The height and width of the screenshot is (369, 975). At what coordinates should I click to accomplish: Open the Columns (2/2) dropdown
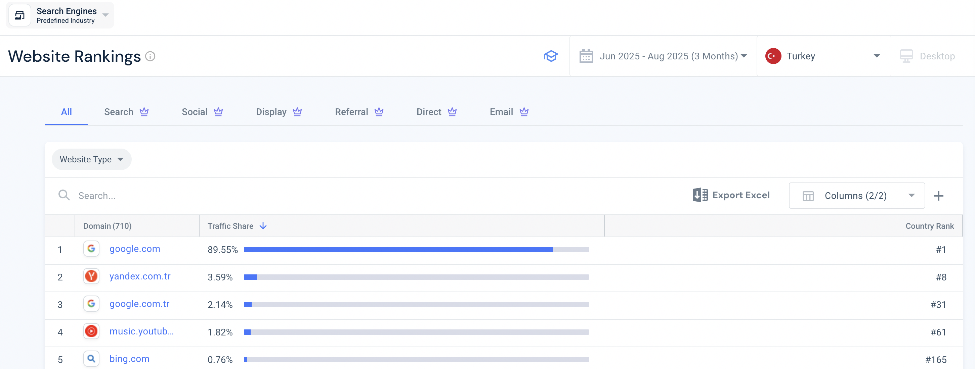click(856, 196)
